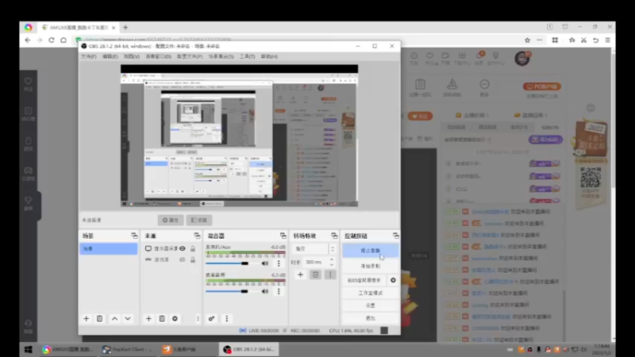The height and width of the screenshot is (357, 635).
Task: Toggle the lock on the second source row
Action: pos(193,259)
